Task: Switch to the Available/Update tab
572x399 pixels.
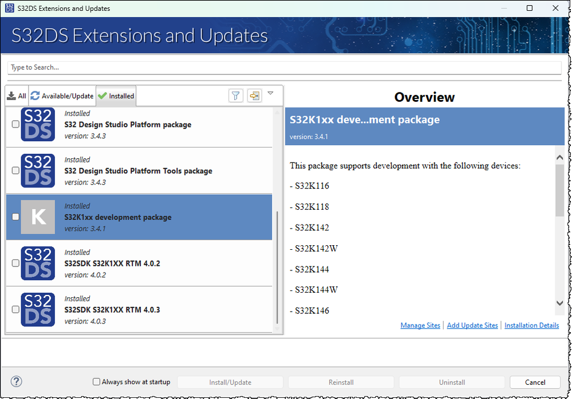Action: [x=62, y=96]
